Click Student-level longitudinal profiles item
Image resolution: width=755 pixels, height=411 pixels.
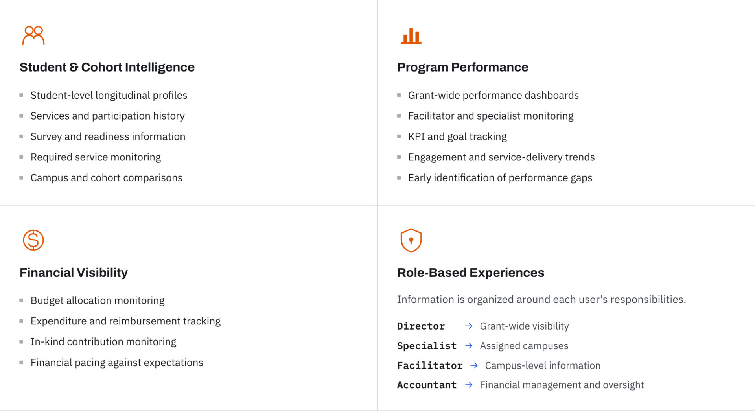(x=109, y=95)
